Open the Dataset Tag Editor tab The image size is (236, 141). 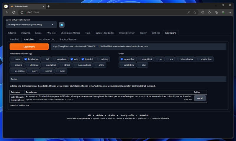coord(105,33)
